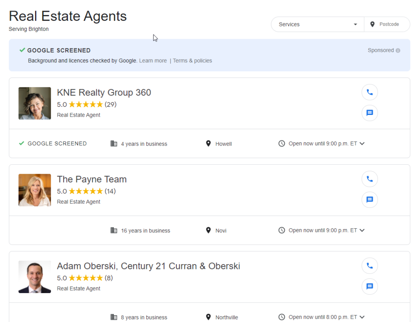Click KNE Realty's five-star rating
418x322 pixels.
86,104
